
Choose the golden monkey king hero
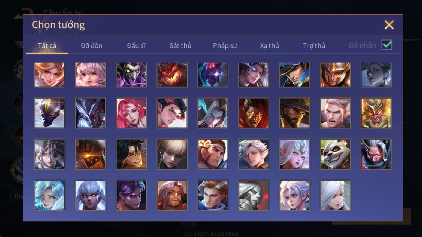376,113
